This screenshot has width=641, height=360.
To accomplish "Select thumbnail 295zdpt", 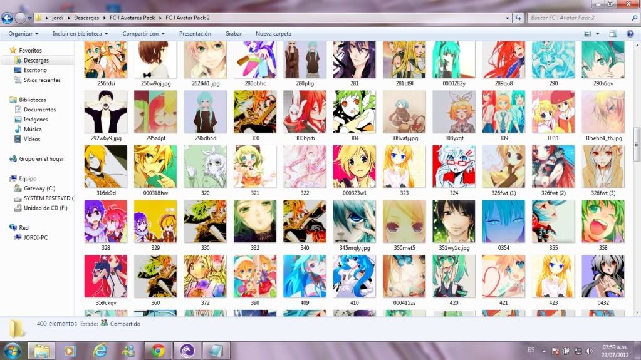I will point(156,111).
